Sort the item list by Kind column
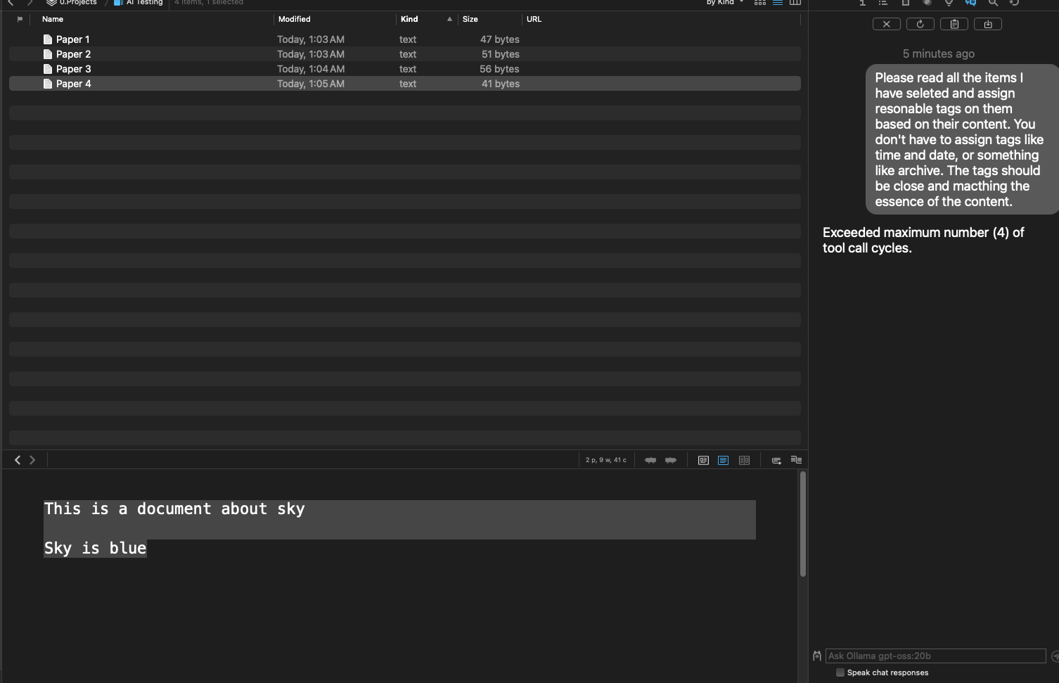 (409, 19)
